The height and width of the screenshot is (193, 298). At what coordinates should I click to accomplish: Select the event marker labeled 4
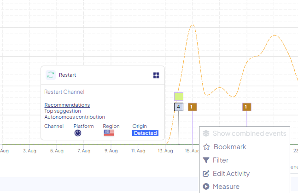(179, 107)
